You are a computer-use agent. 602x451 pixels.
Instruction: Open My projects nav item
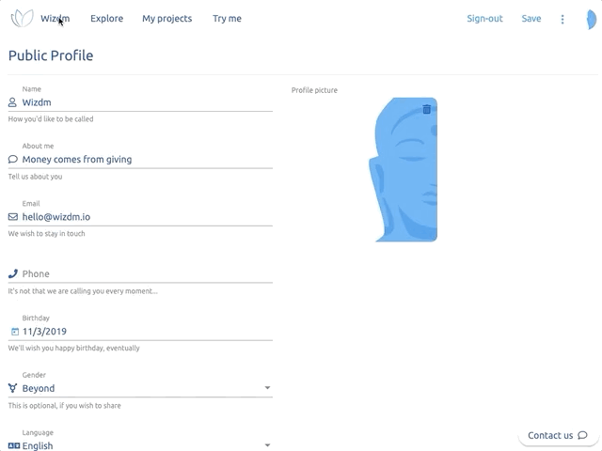pyautogui.click(x=167, y=19)
